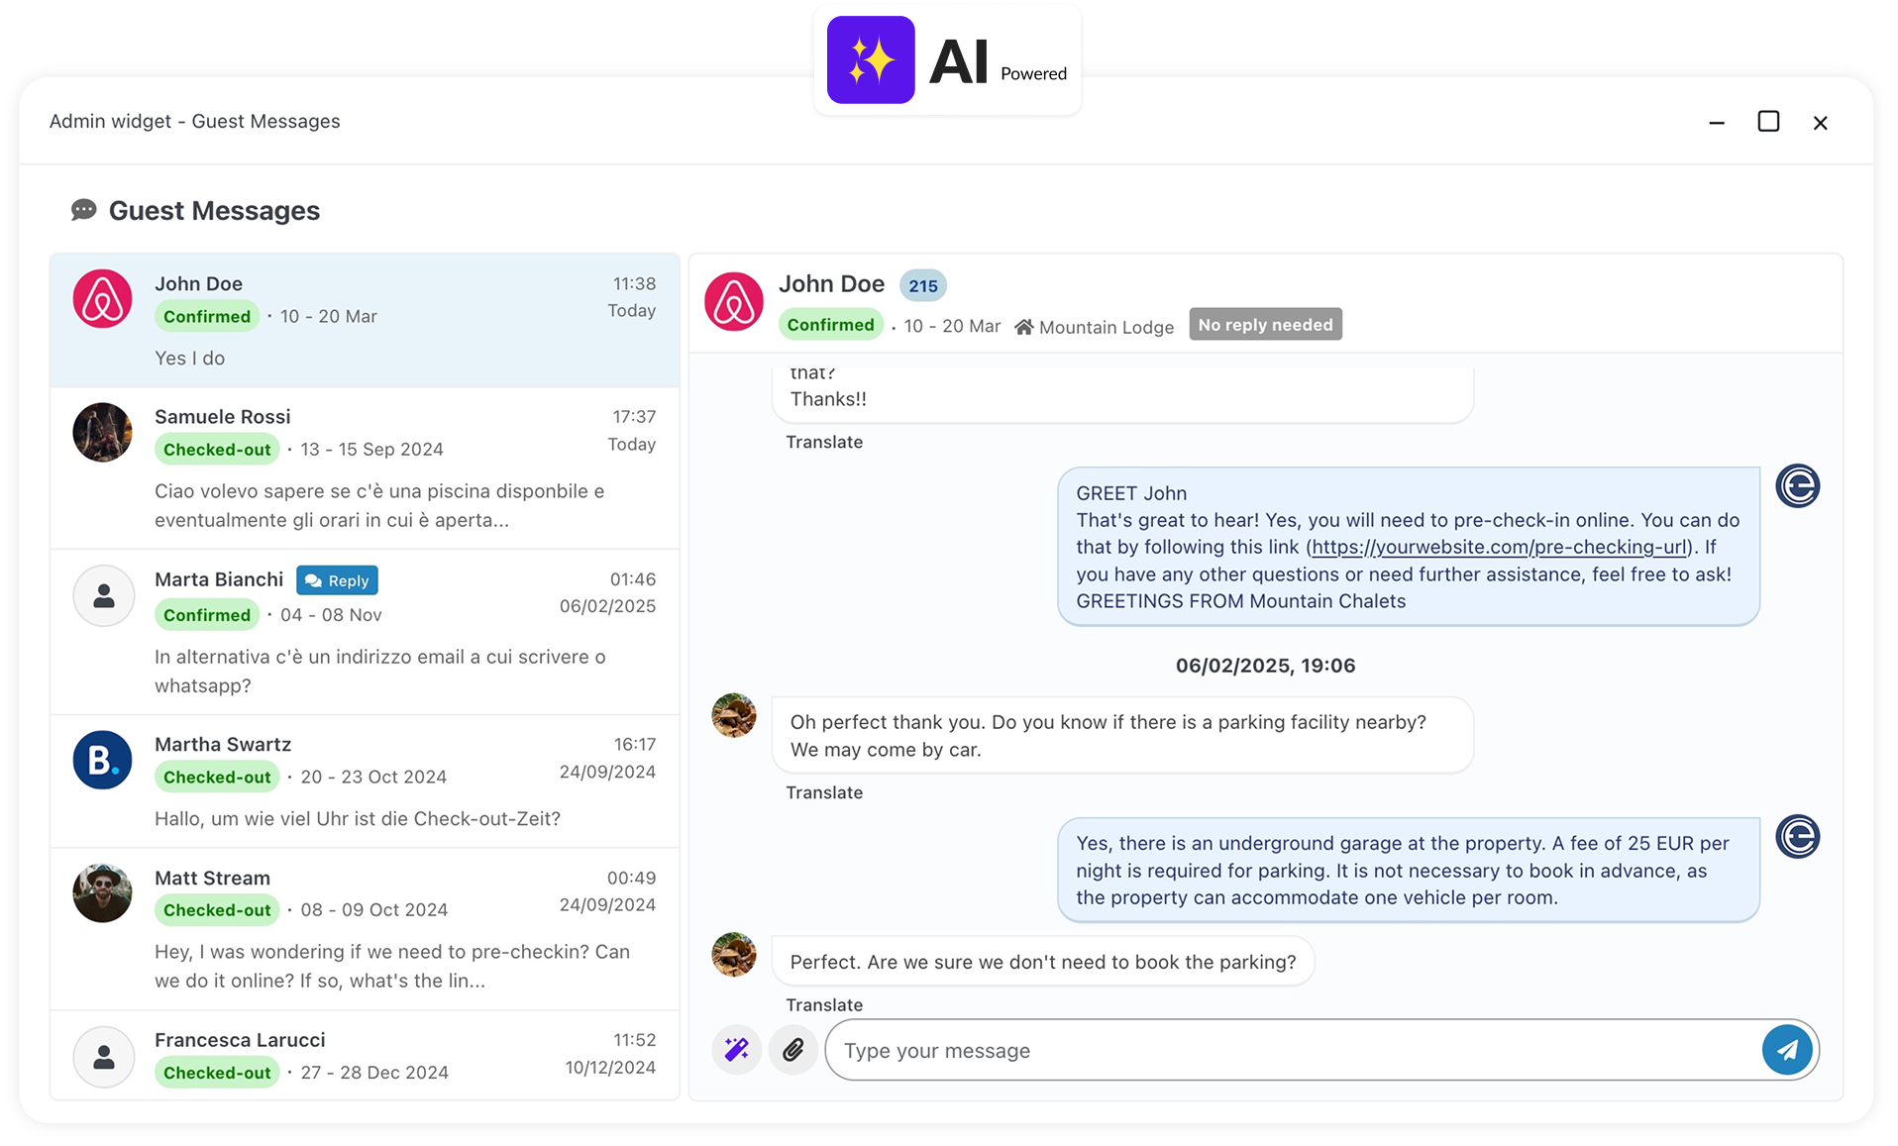
Task: Open Marta Bianchi's conversation
Action: coord(365,632)
